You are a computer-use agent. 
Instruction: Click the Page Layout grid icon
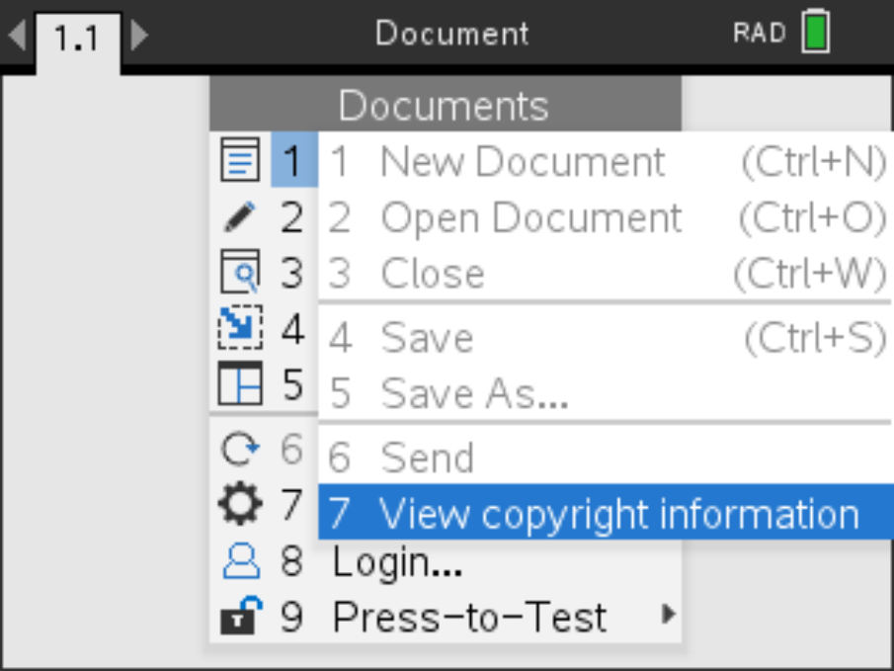(239, 384)
